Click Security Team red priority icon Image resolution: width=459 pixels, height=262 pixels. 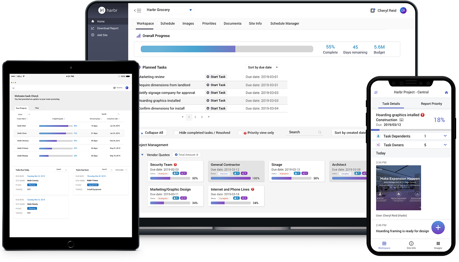pos(175,165)
